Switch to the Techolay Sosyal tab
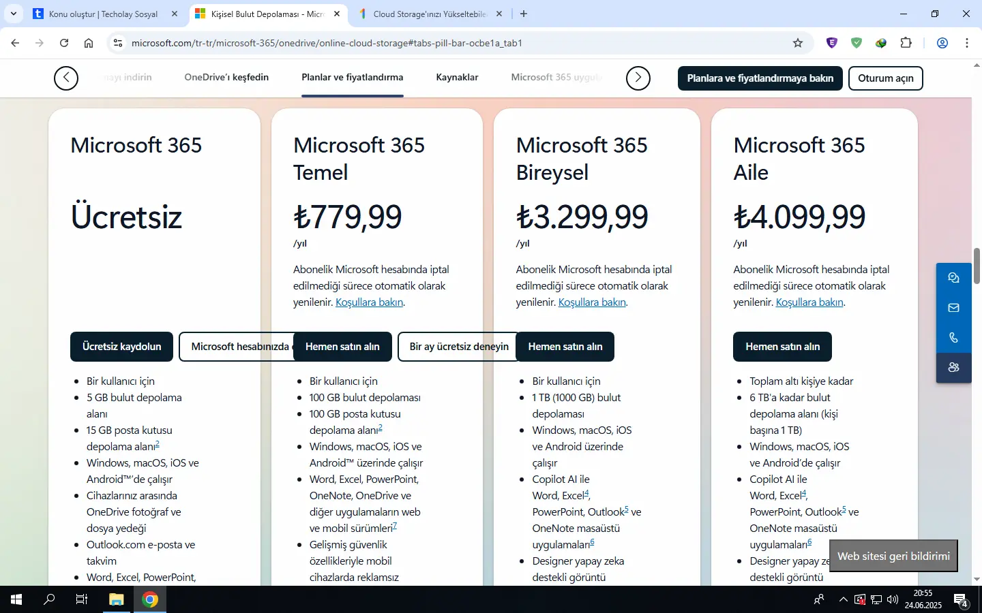 click(104, 14)
